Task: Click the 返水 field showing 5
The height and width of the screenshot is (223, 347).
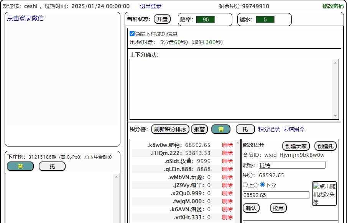Action: 265,20
